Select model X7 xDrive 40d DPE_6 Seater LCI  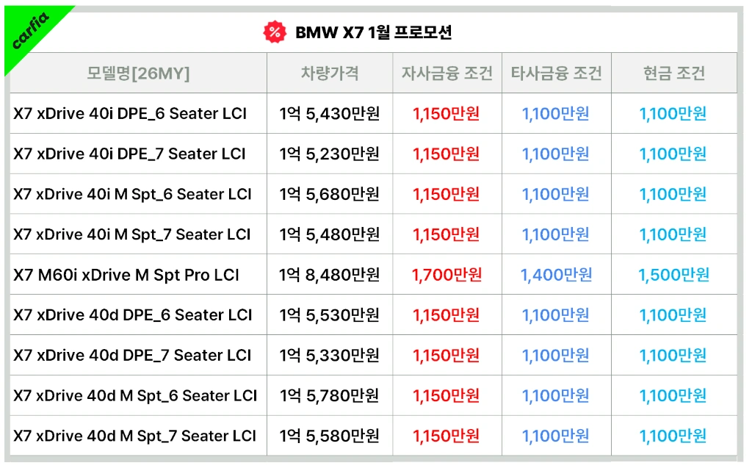(x=132, y=315)
